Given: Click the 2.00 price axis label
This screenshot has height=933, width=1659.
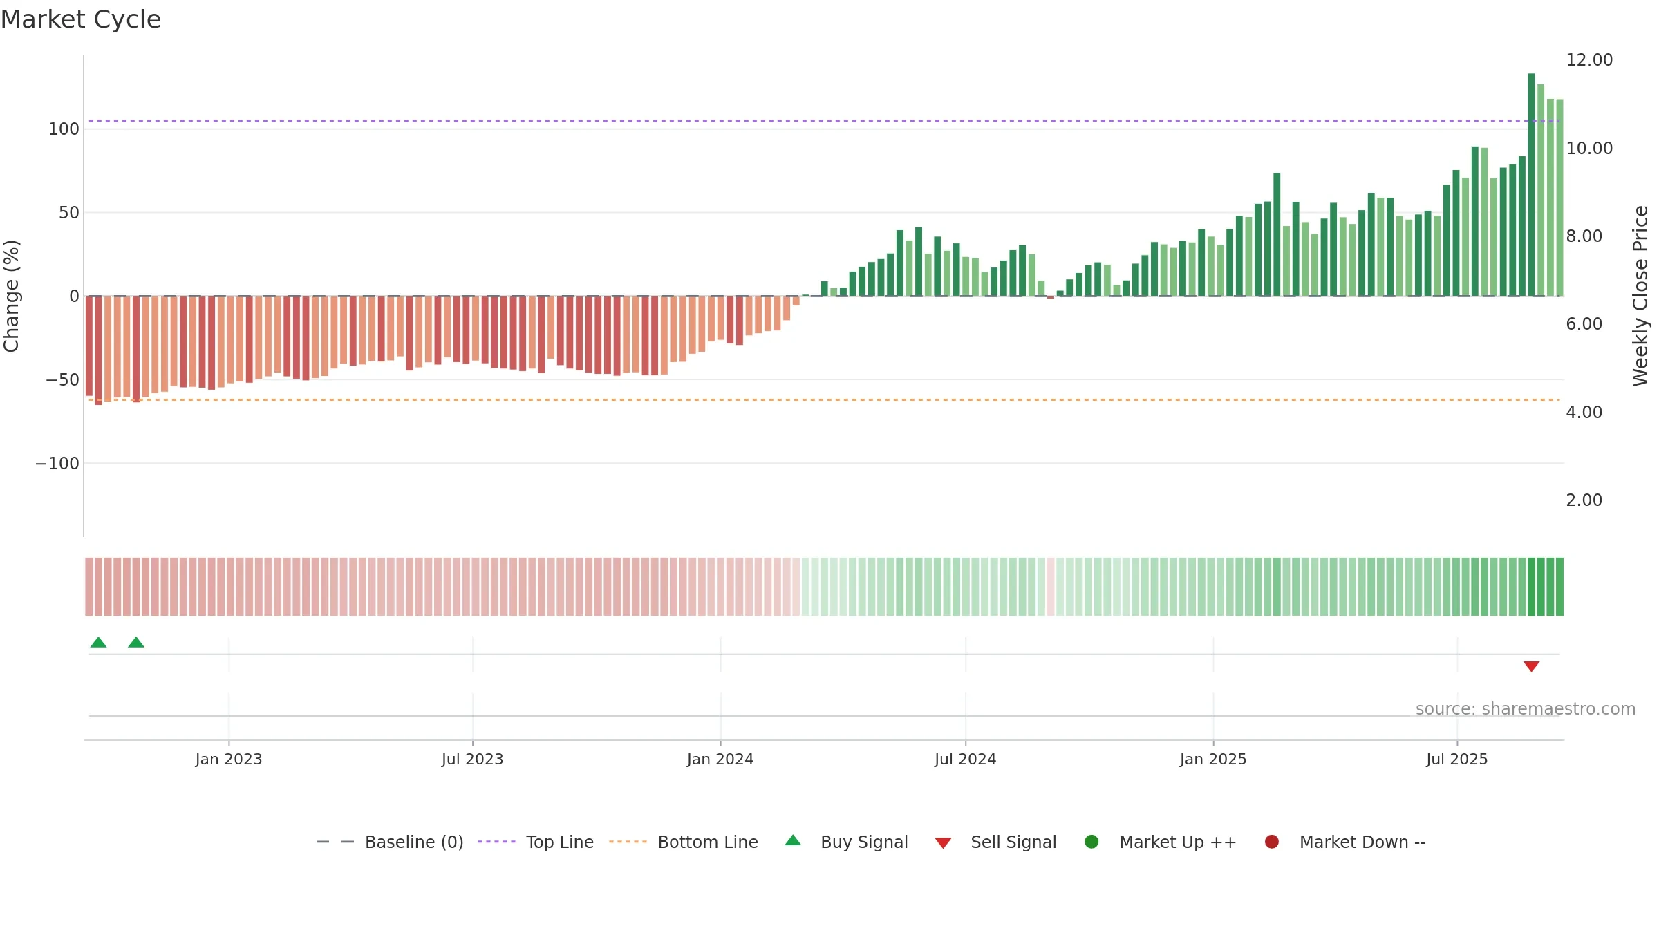Looking at the screenshot, I should tap(1584, 500).
